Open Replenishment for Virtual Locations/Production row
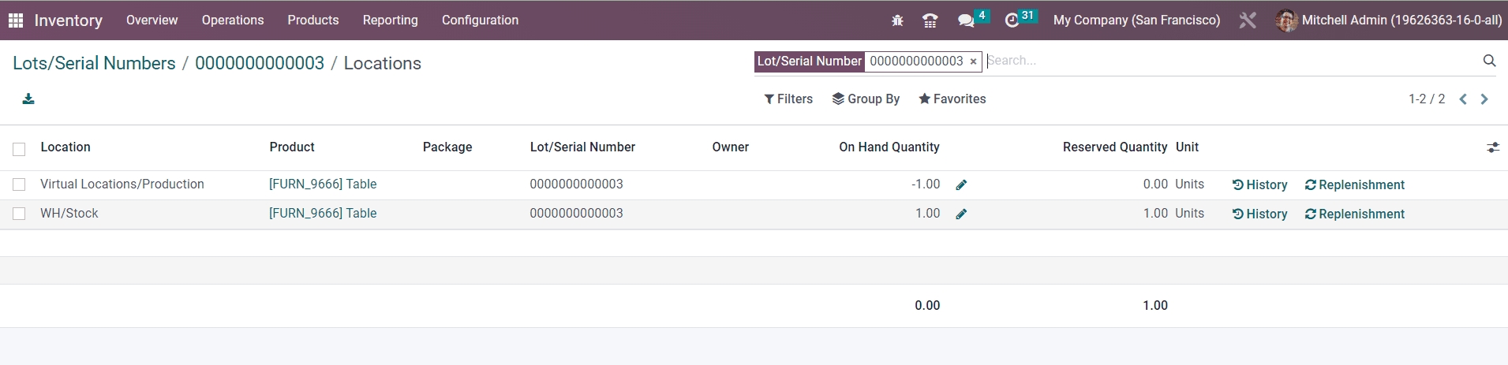 click(x=1355, y=185)
